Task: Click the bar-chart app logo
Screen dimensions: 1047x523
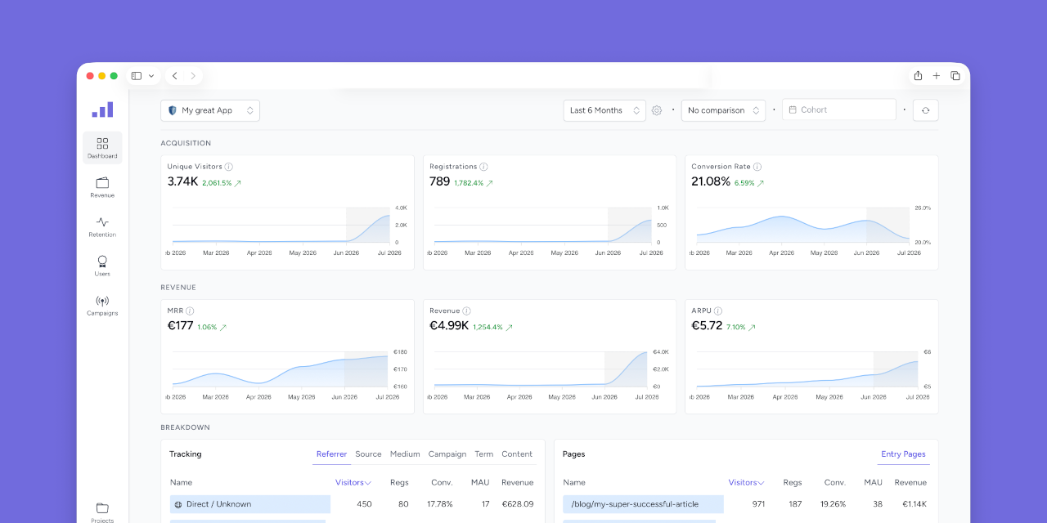Action: 102,110
